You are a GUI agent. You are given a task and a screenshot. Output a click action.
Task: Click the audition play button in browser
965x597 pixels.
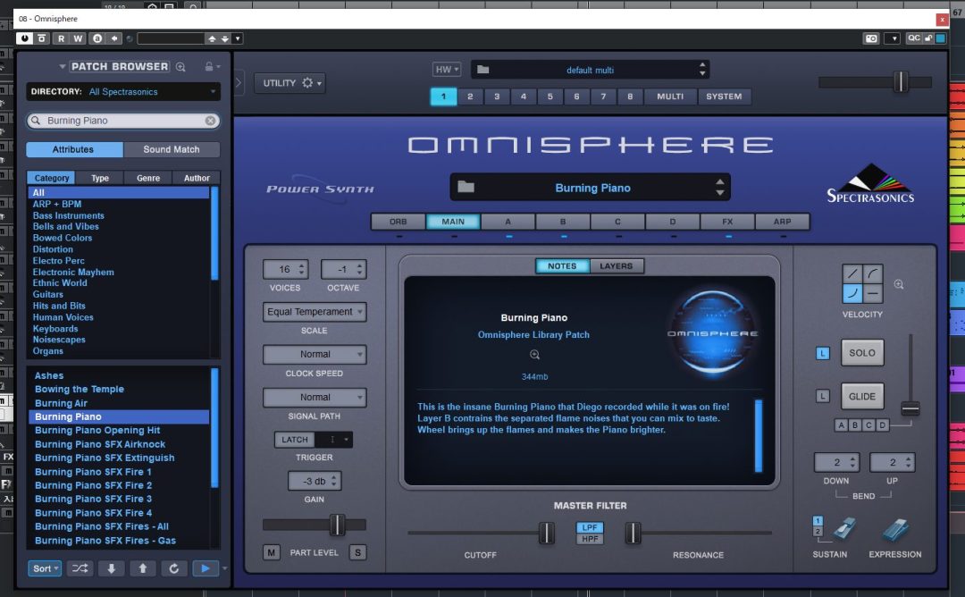click(206, 568)
